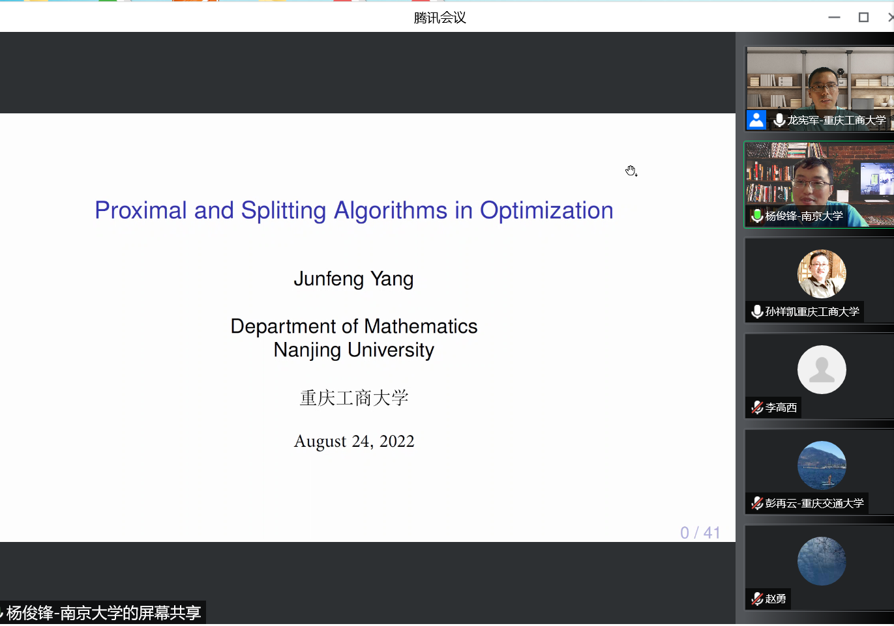
Task: Click 彭再云's lake photo avatar
Action: (822, 466)
